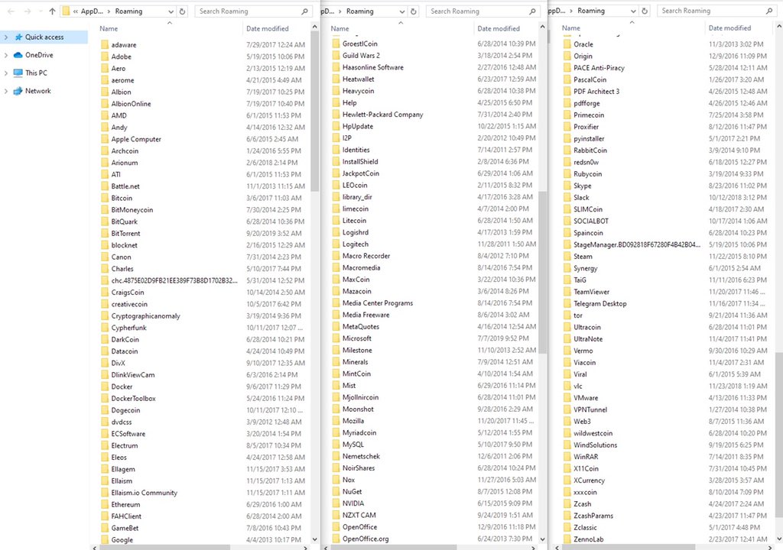
Task: Refresh the left Roaming window
Action: (x=183, y=11)
